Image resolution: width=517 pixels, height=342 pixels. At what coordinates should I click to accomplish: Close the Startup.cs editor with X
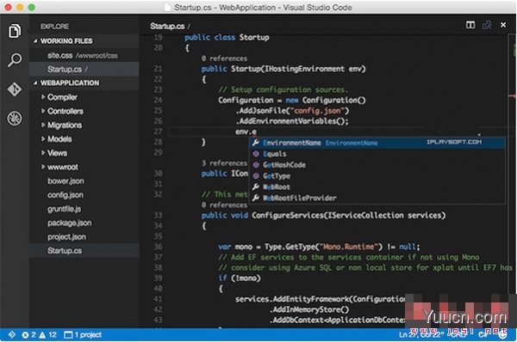[503, 25]
